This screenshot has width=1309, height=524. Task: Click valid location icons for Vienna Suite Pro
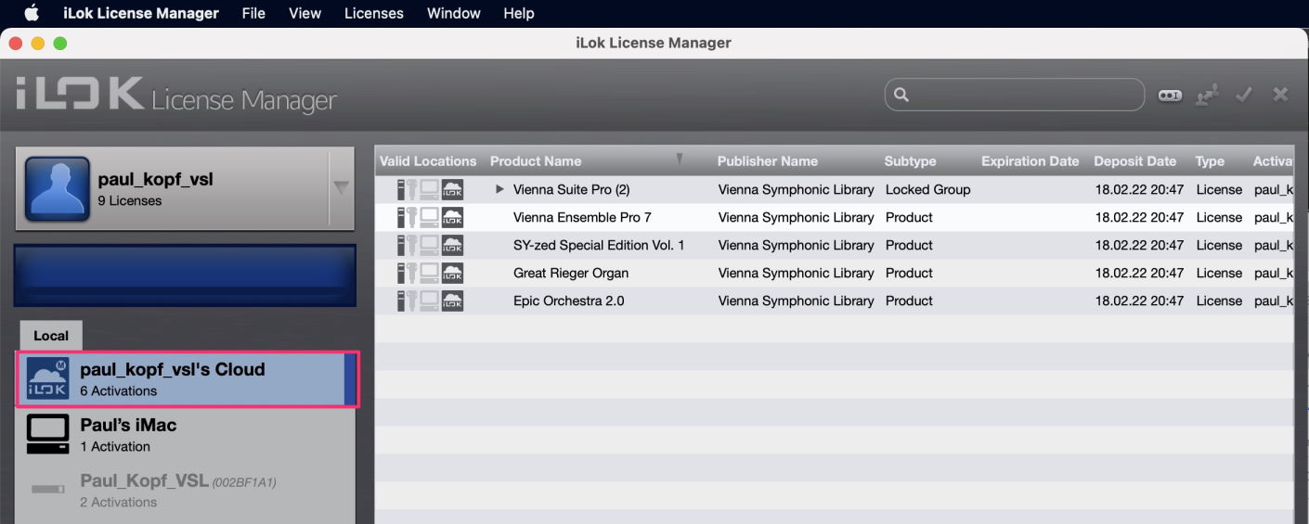point(430,189)
